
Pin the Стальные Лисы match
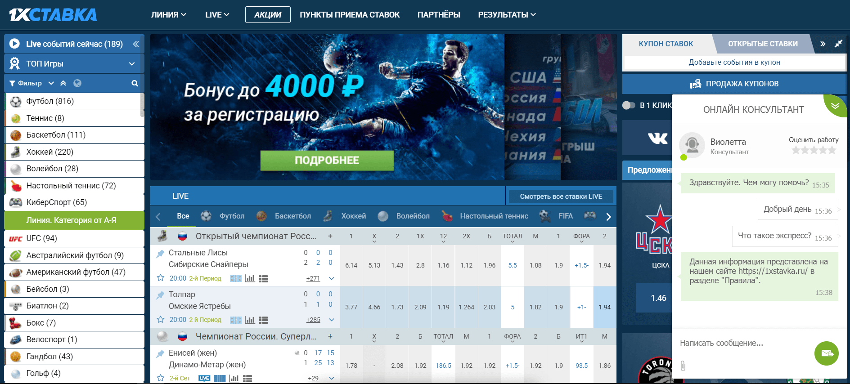click(160, 254)
